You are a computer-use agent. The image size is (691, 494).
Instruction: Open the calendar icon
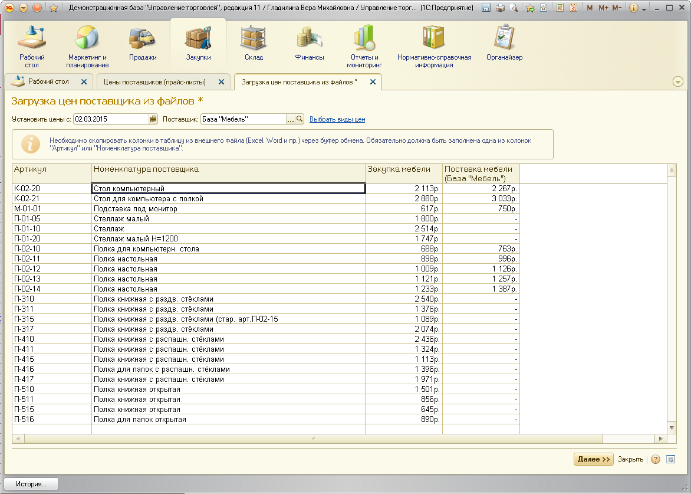pyautogui.click(x=573, y=8)
